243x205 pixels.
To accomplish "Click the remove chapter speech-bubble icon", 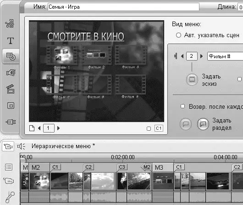I will coord(186,124).
